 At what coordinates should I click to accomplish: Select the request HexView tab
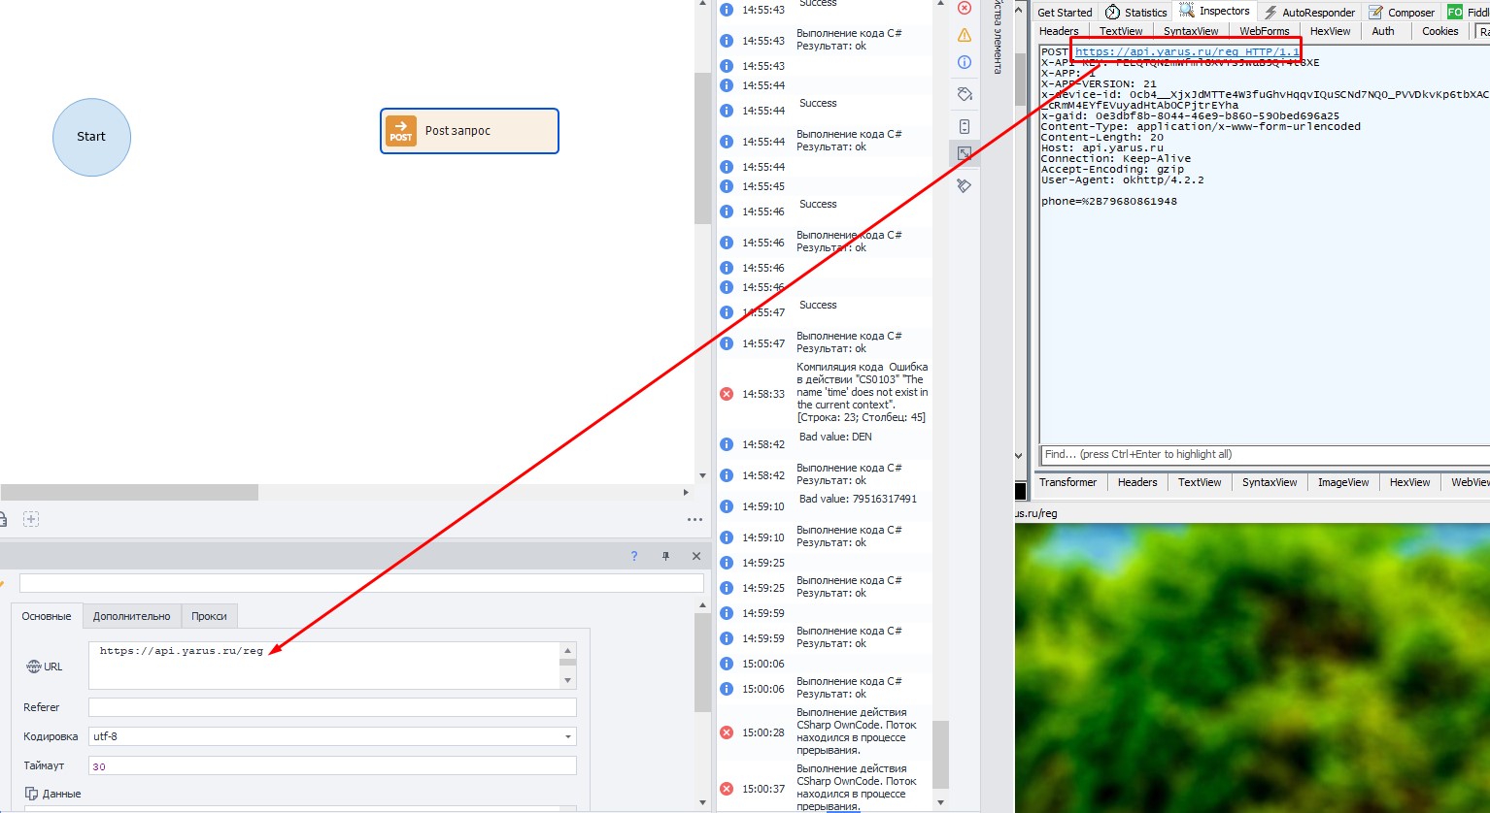point(1331,31)
